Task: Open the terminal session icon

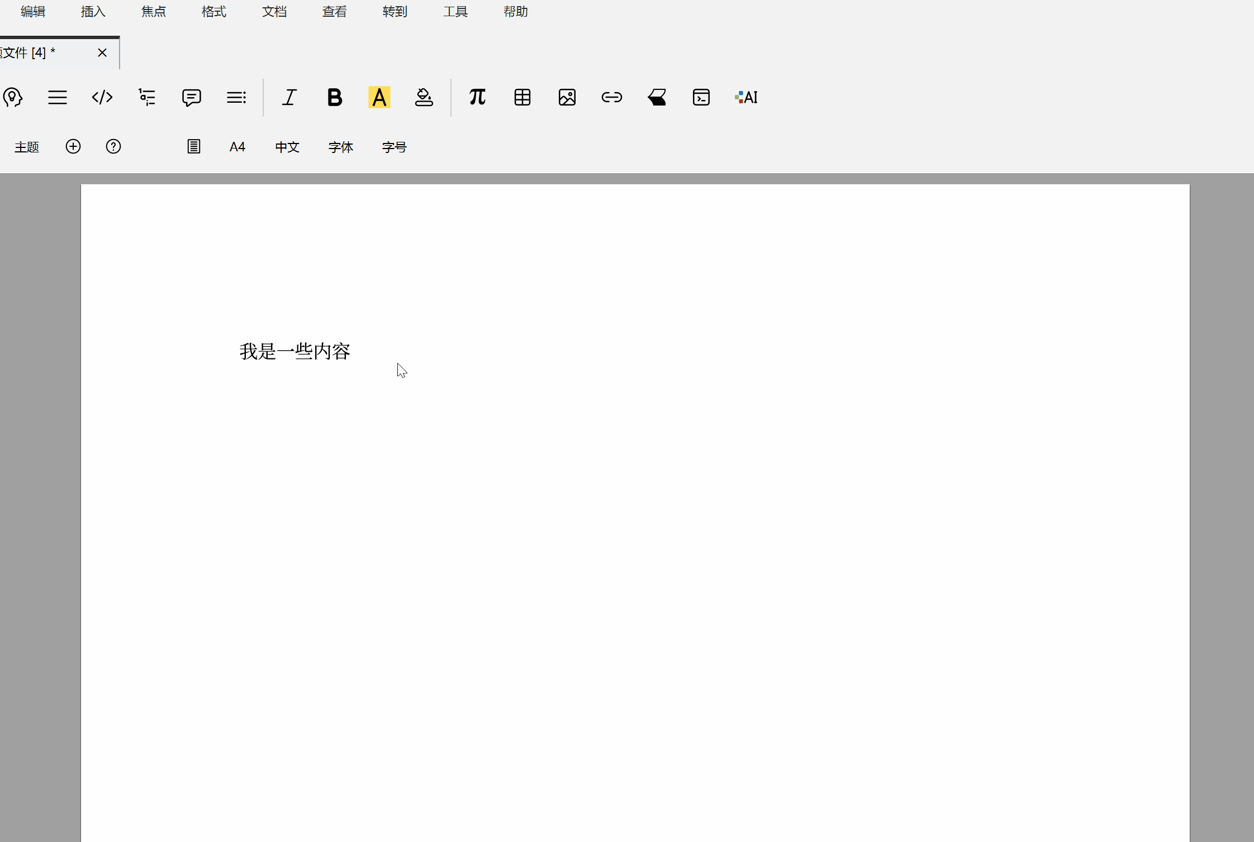Action: (701, 97)
